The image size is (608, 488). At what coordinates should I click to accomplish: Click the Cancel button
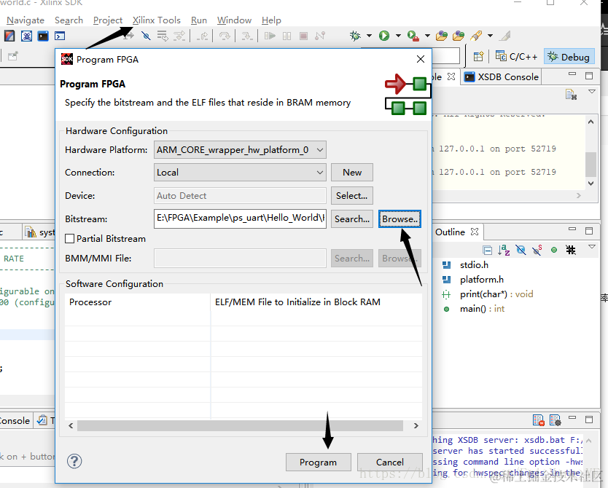coord(390,462)
